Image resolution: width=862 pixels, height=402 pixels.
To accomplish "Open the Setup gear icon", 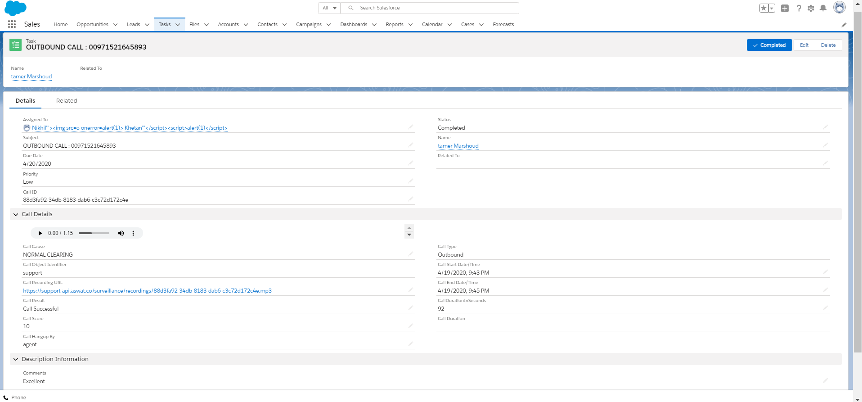I will [x=811, y=8].
